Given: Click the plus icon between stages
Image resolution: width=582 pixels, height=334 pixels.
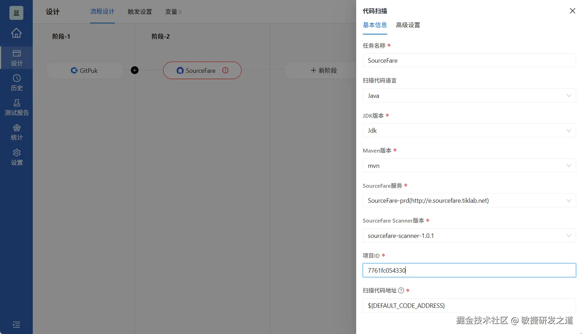Looking at the screenshot, I should [x=135, y=70].
